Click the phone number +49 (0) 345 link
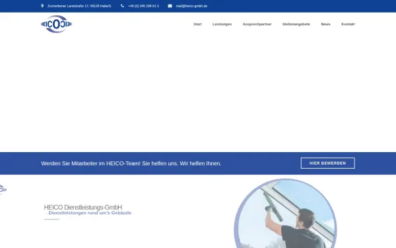This screenshot has height=248, width=396. (x=143, y=6)
